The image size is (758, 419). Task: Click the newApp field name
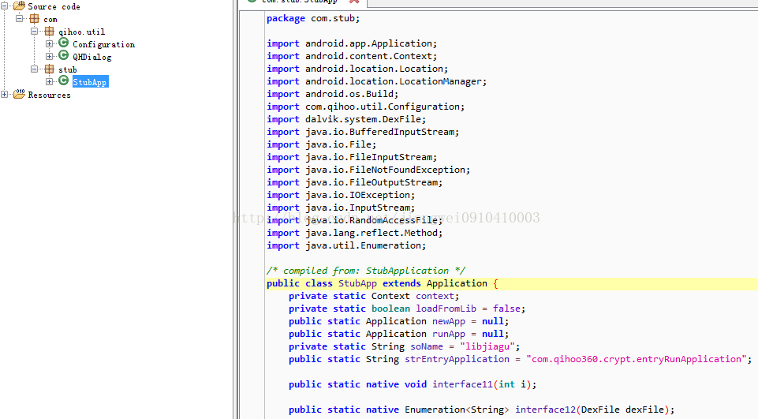[x=449, y=321]
